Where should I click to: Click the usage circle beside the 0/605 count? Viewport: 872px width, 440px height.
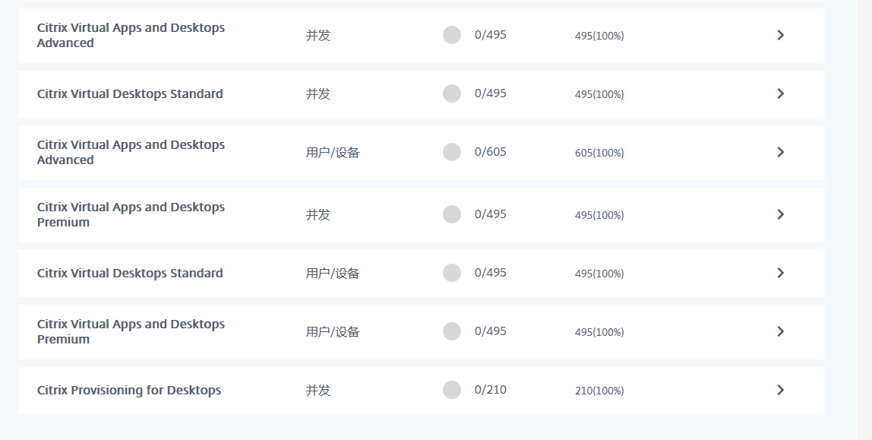click(452, 152)
